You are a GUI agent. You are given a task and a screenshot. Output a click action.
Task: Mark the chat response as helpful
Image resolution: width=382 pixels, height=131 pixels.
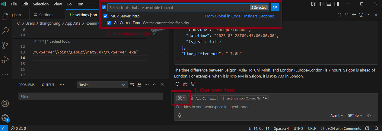click(185, 84)
